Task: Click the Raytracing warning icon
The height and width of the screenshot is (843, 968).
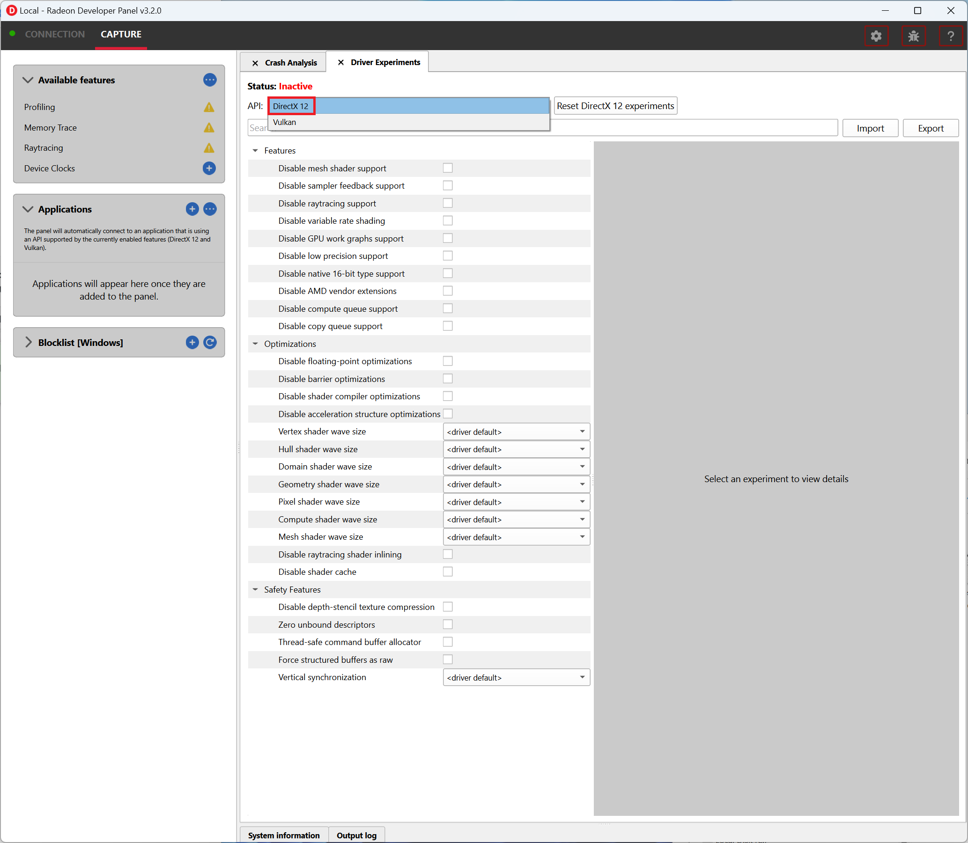Action: (209, 148)
